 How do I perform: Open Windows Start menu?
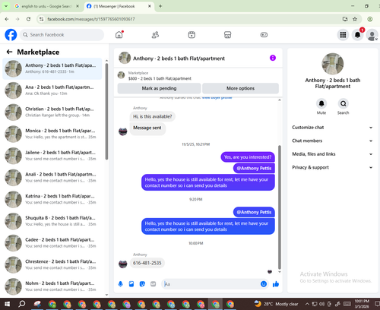[7, 304]
